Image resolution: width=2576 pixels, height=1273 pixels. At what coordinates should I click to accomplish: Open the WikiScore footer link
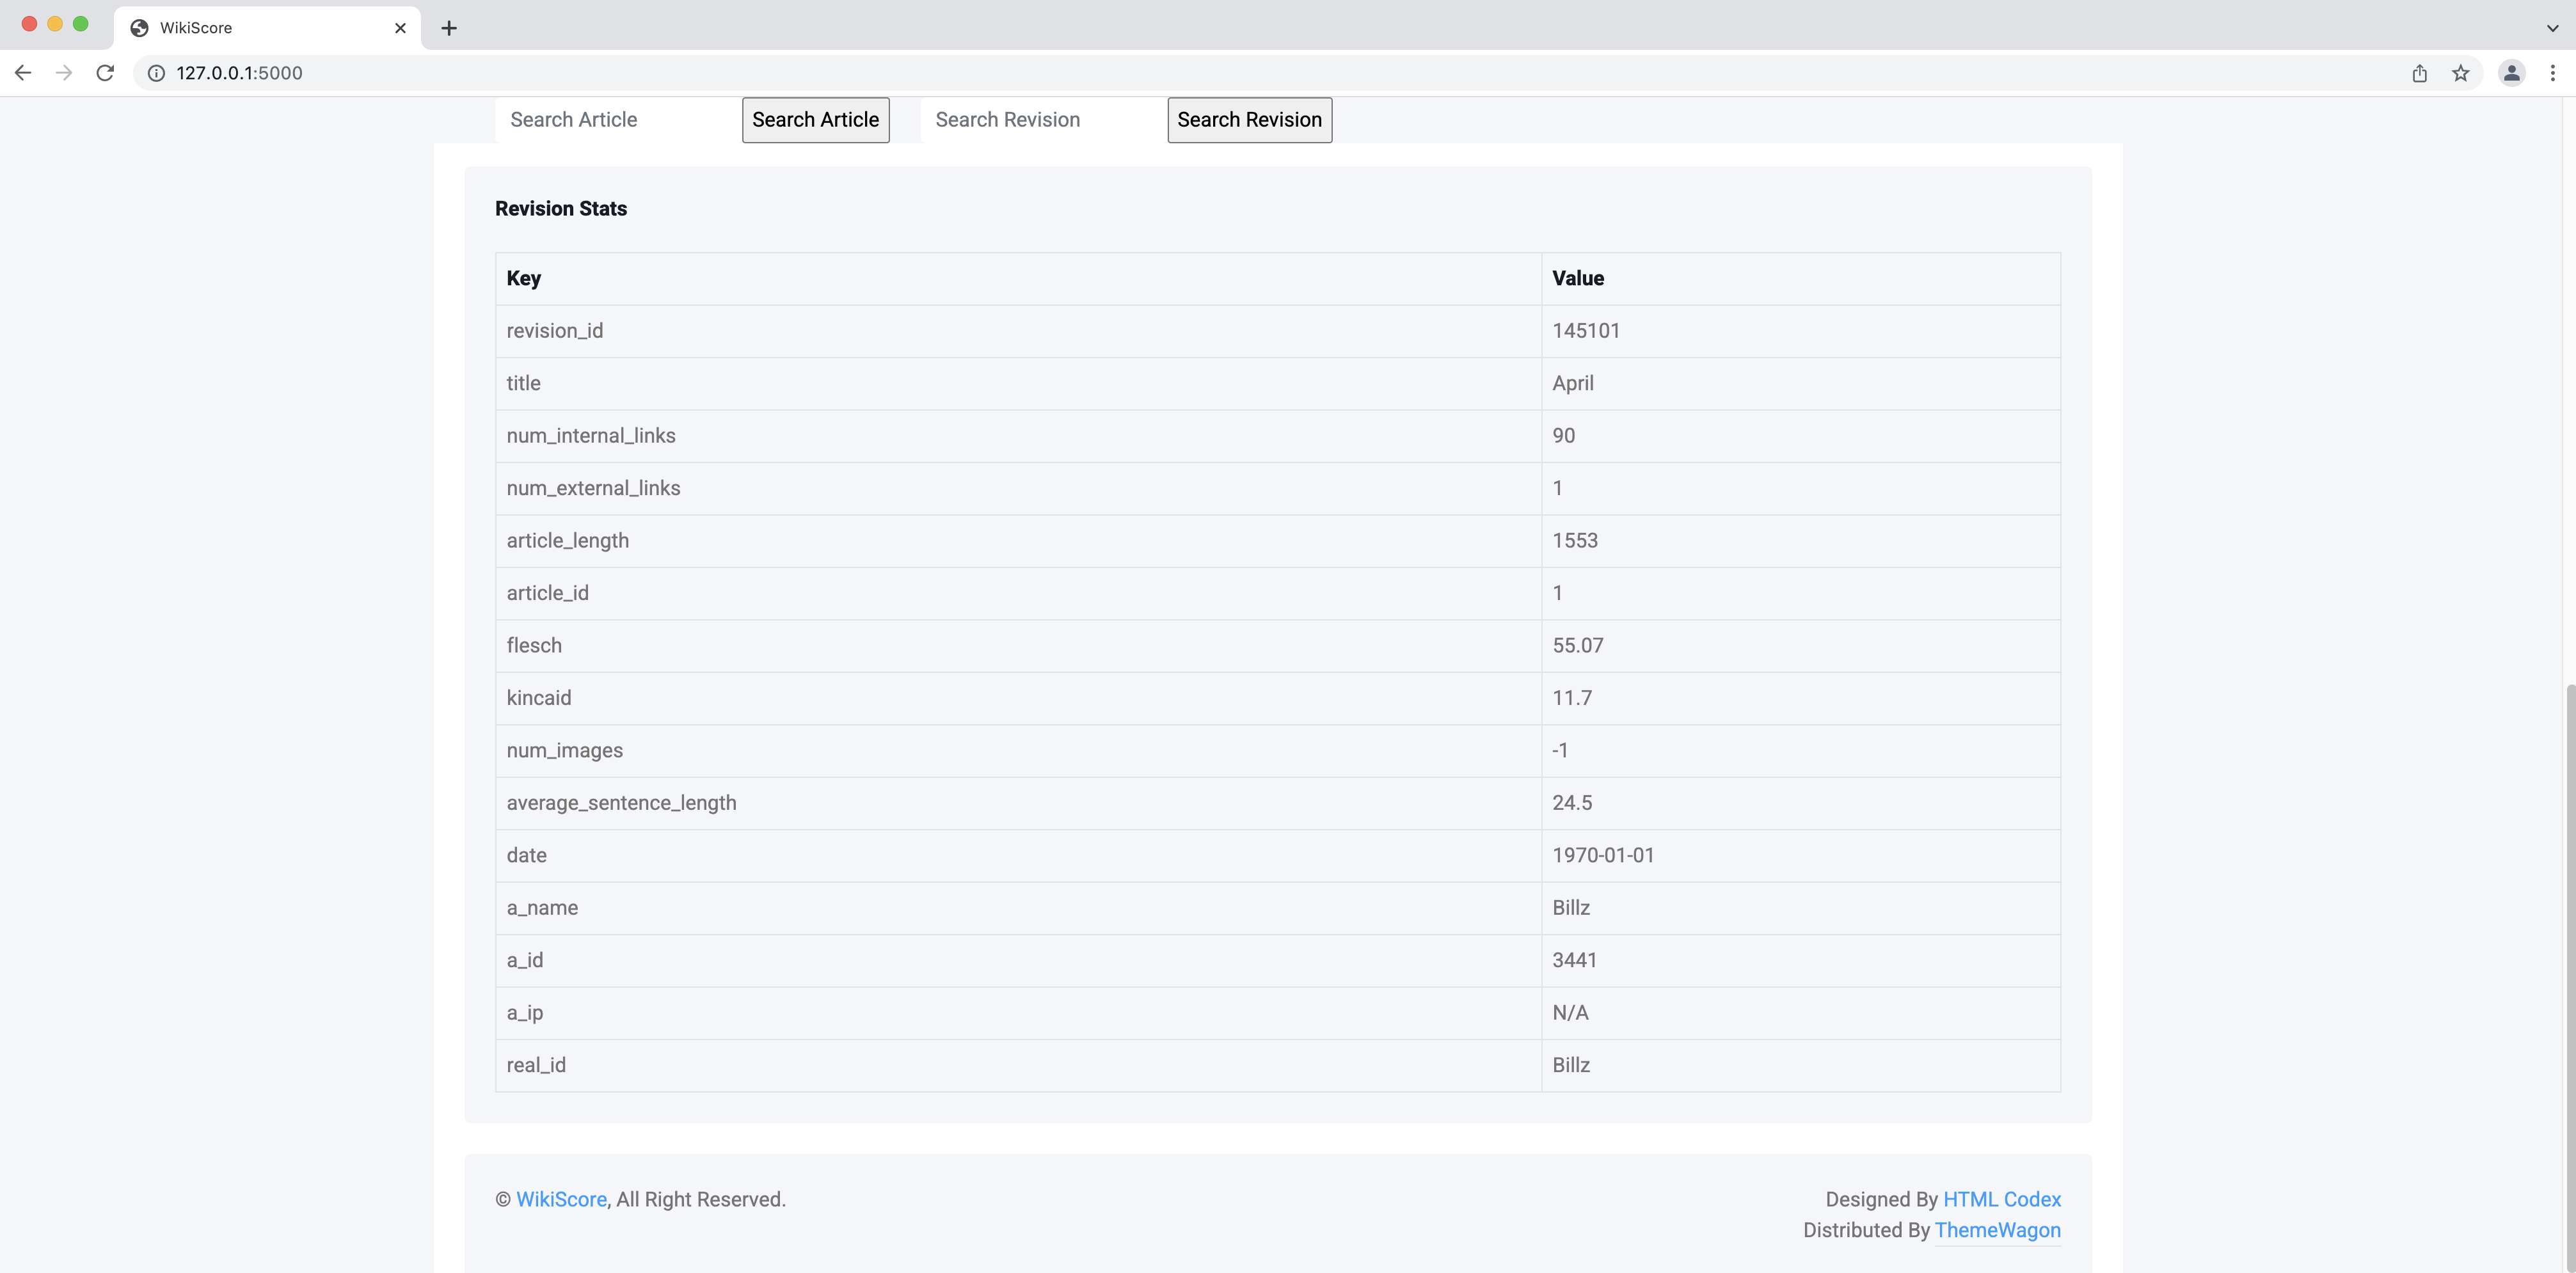coord(561,1199)
